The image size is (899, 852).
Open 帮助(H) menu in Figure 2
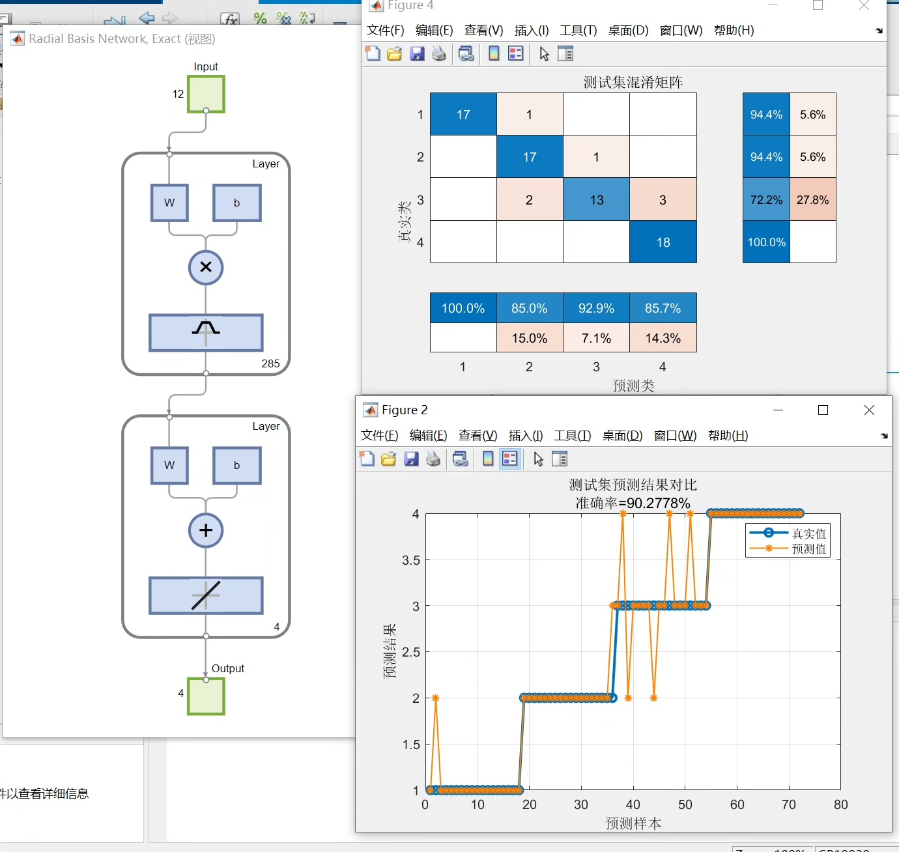point(728,436)
